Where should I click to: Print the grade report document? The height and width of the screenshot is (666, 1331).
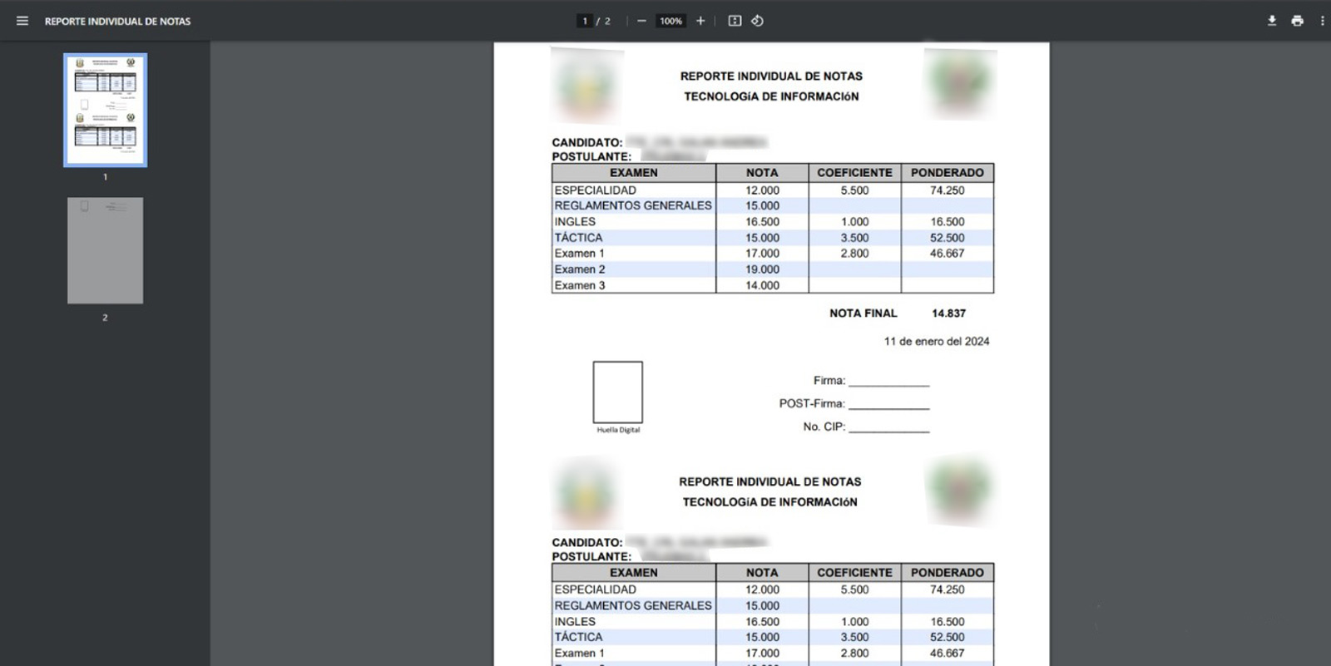tap(1297, 21)
